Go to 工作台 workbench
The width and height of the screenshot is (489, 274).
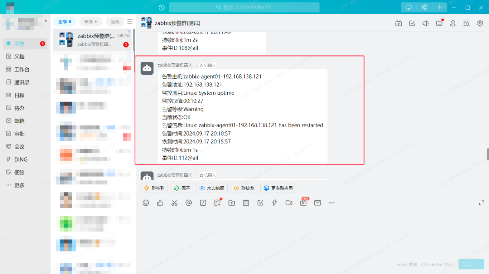coord(25,69)
